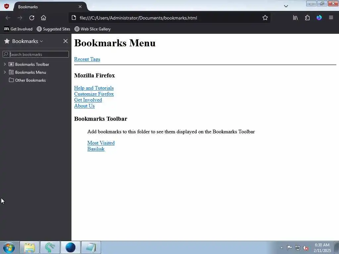Open the Extensions puzzle icon
The width and height of the screenshot is (339, 254).
pos(307,18)
